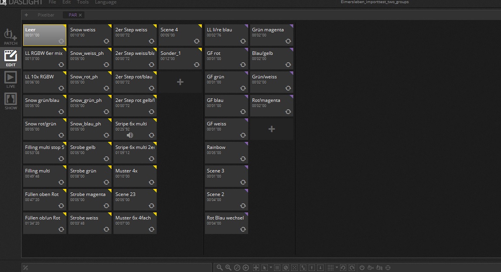Click the fixture-with-lines icon

379,268
